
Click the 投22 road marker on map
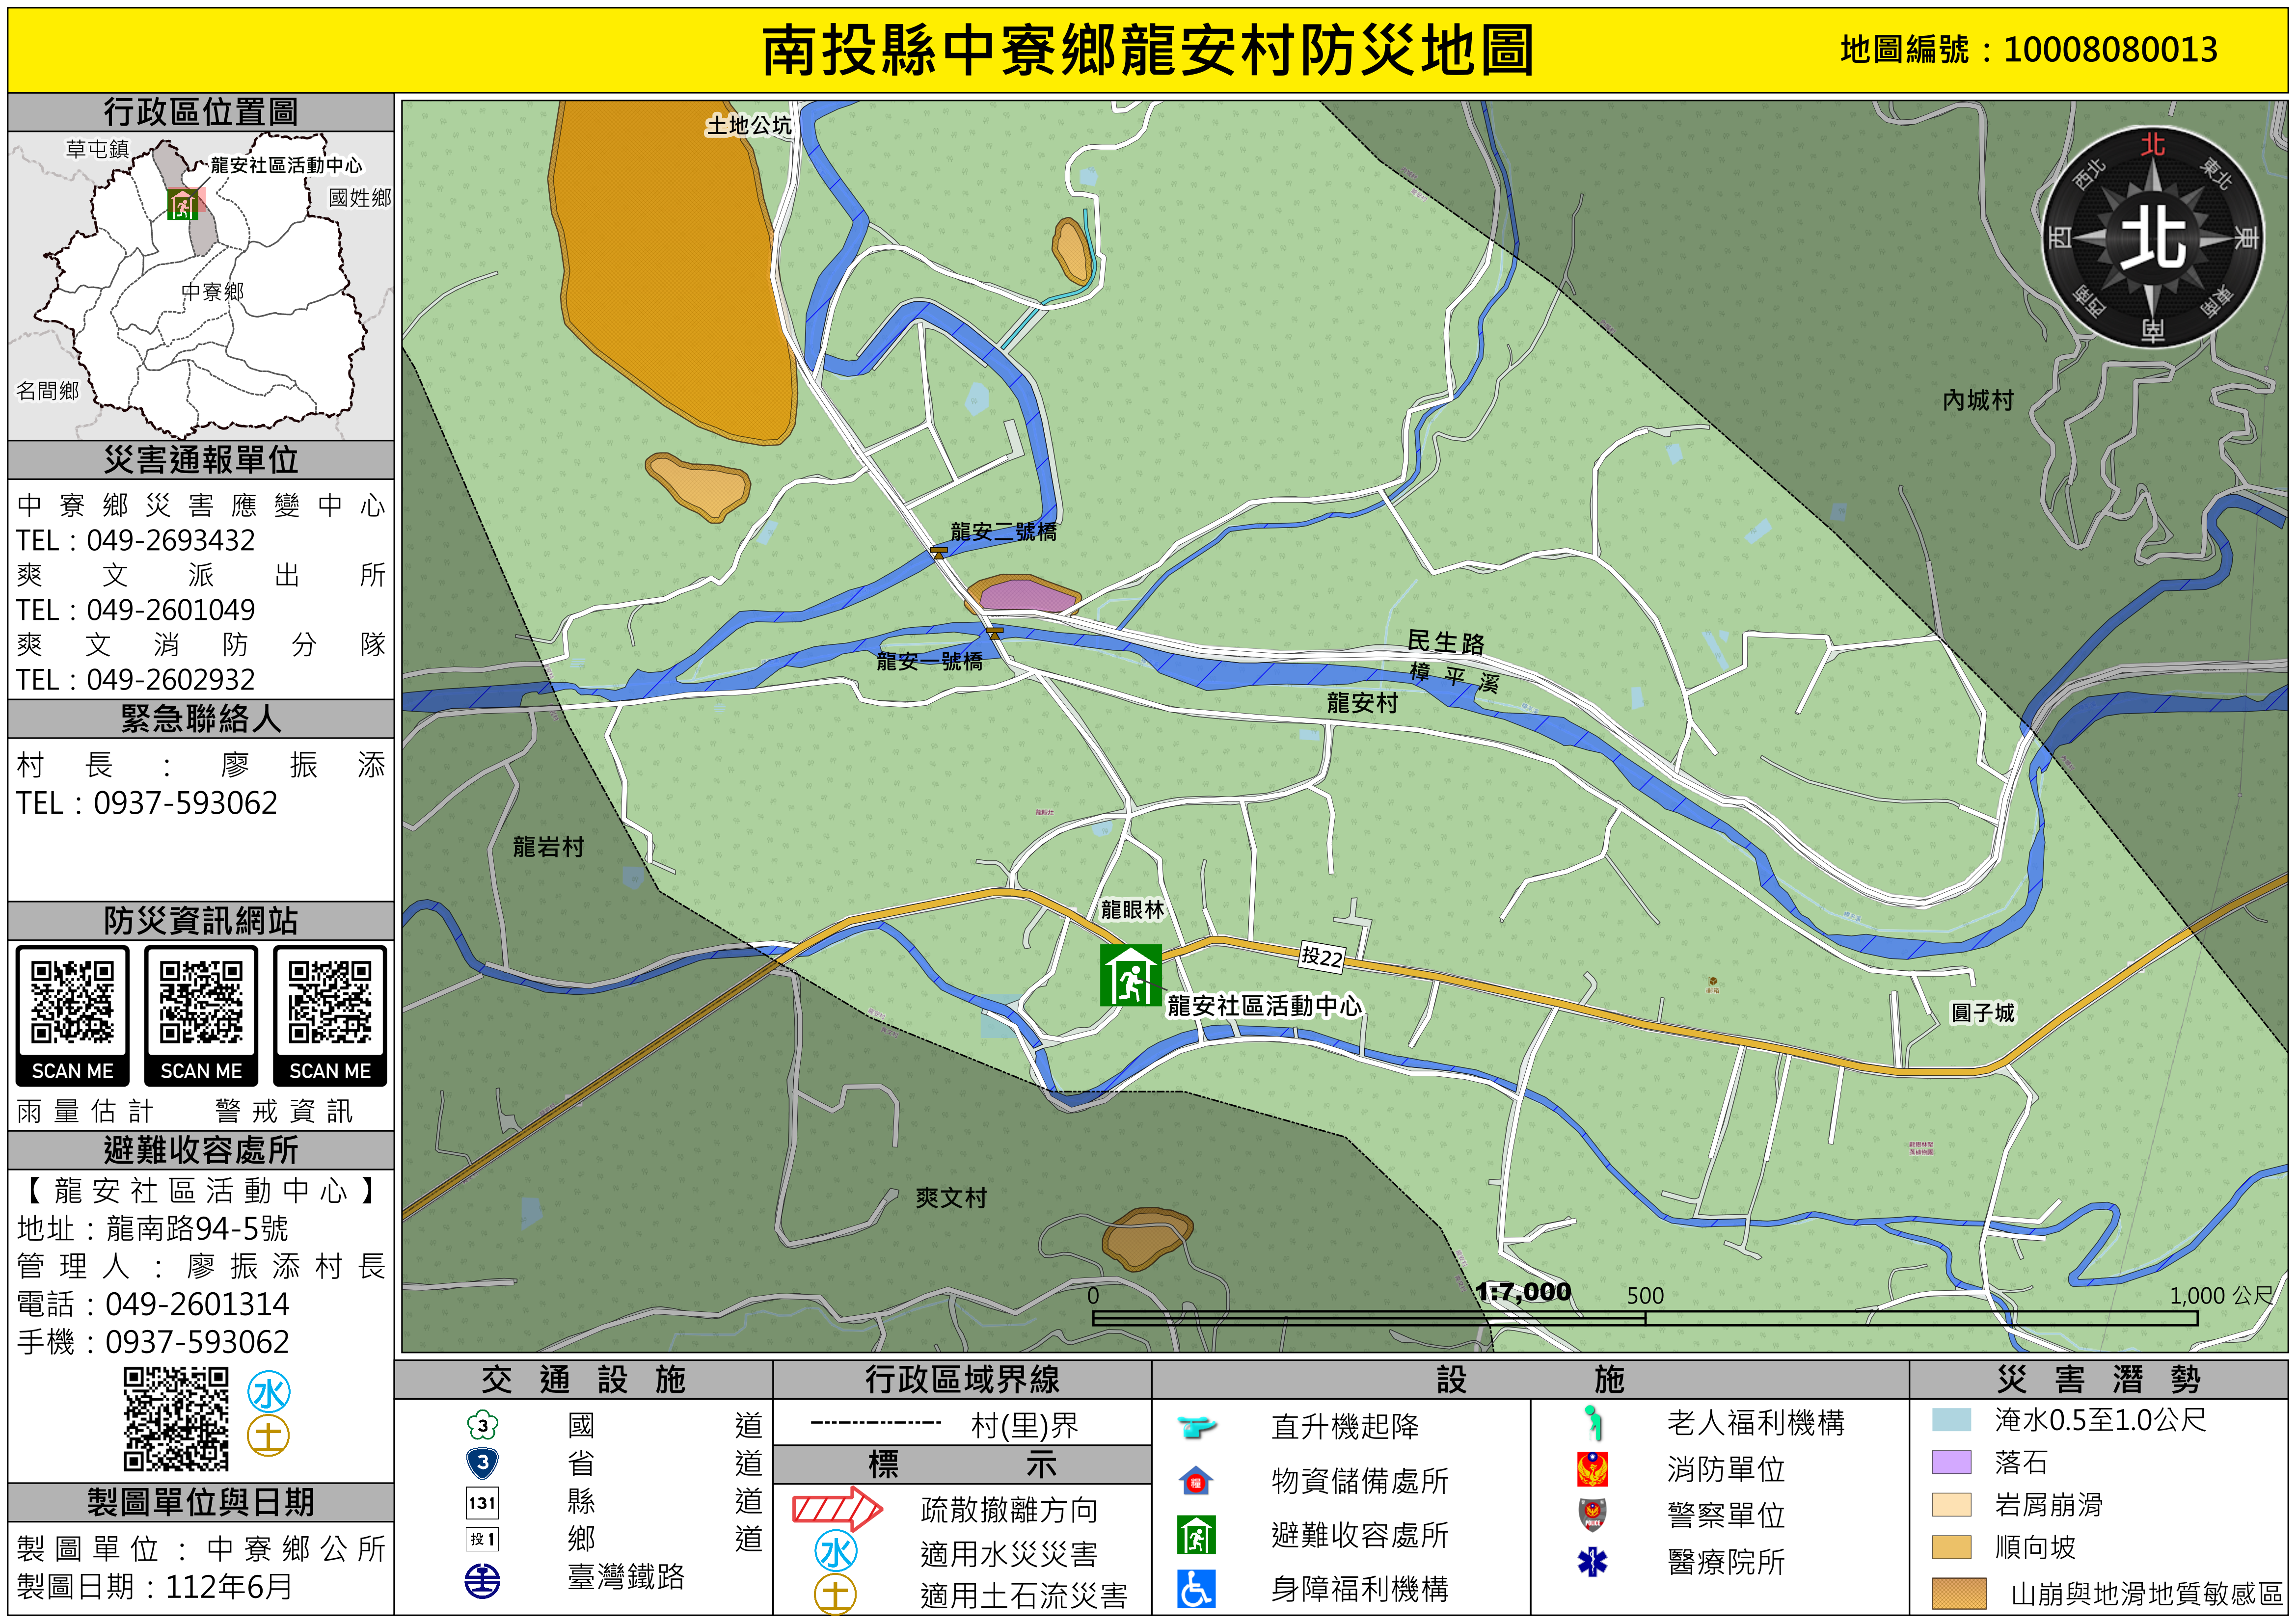click(1321, 957)
